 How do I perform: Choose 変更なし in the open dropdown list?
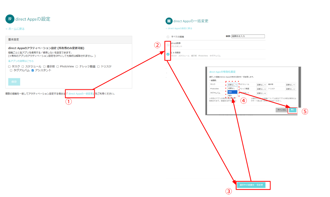(x=232, y=88)
